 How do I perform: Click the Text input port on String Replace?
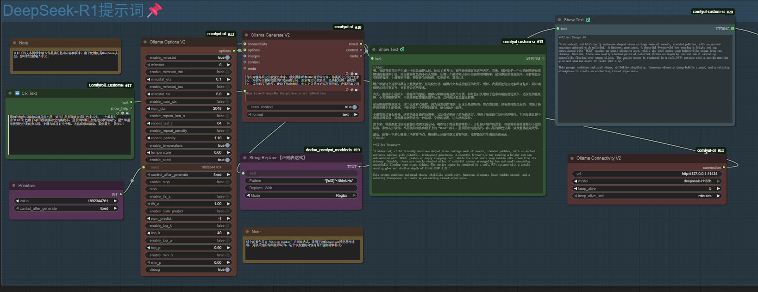[244, 174]
